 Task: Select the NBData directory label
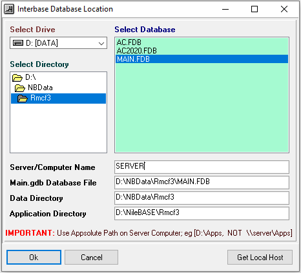40,88
